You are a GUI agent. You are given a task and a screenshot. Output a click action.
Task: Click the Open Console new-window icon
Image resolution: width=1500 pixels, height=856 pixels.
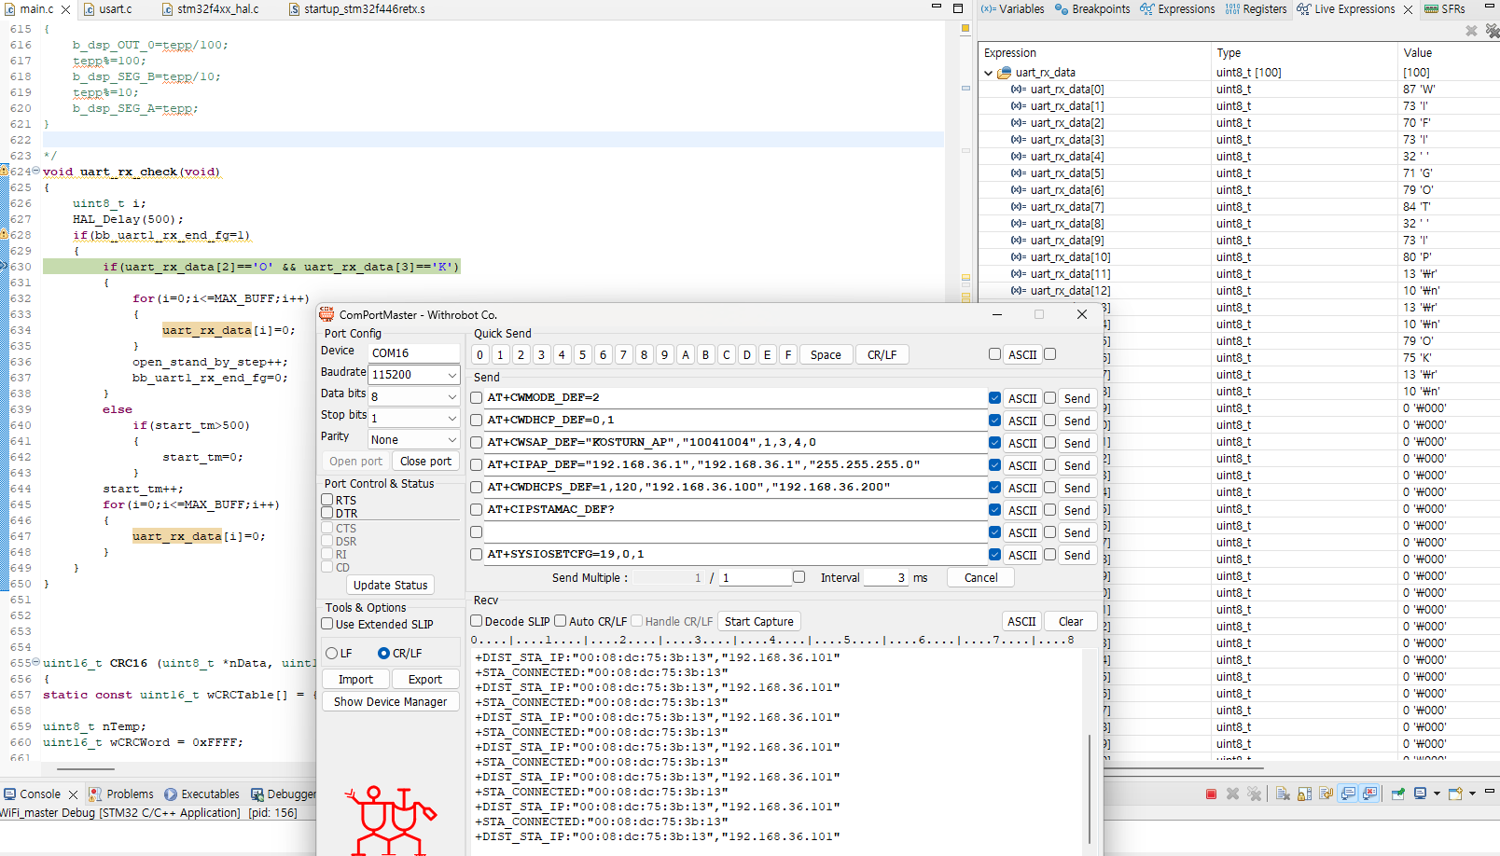pos(1456,794)
